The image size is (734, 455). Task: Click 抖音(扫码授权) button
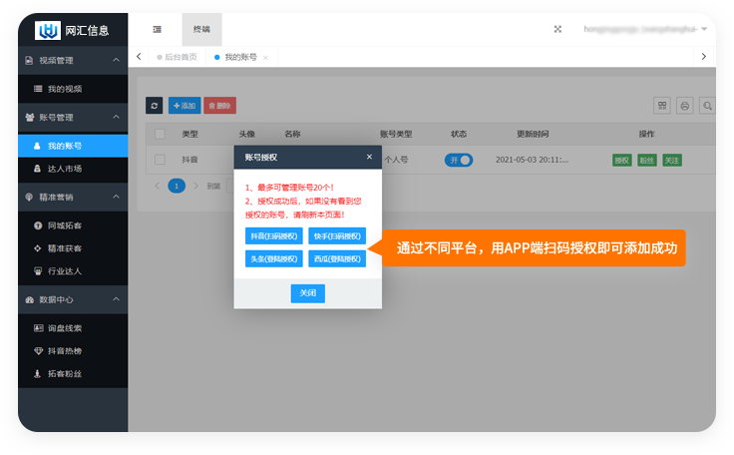[273, 235]
